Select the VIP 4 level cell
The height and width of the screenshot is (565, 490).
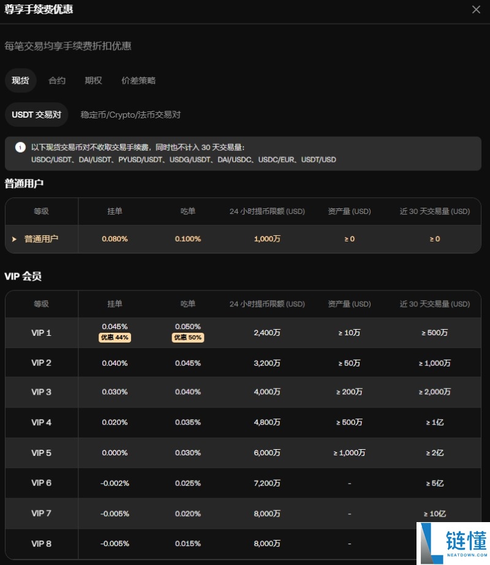[x=42, y=422]
